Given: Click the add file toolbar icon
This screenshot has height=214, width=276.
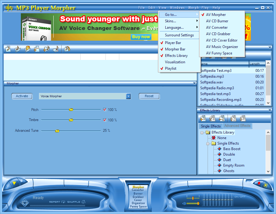Looking at the screenshot, I should 36,49.
